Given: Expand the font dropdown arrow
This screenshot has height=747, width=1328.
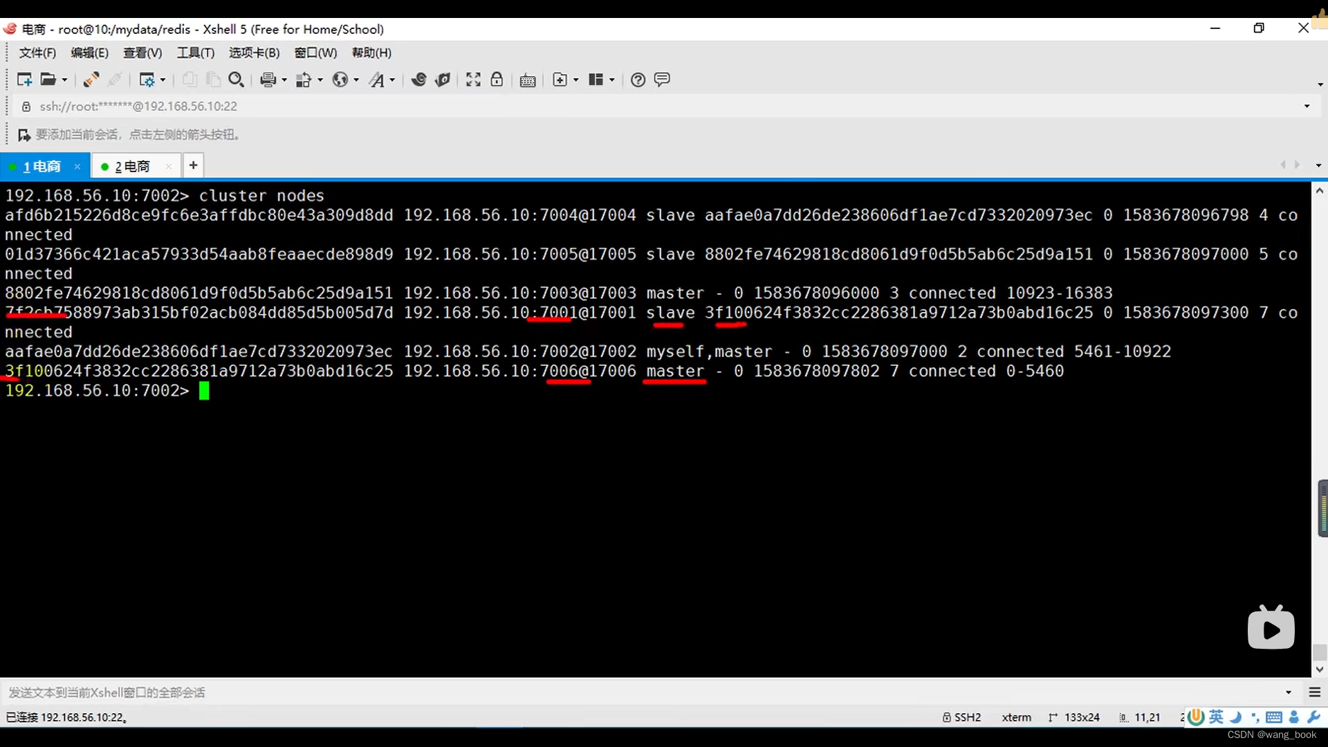Looking at the screenshot, I should [x=392, y=80].
